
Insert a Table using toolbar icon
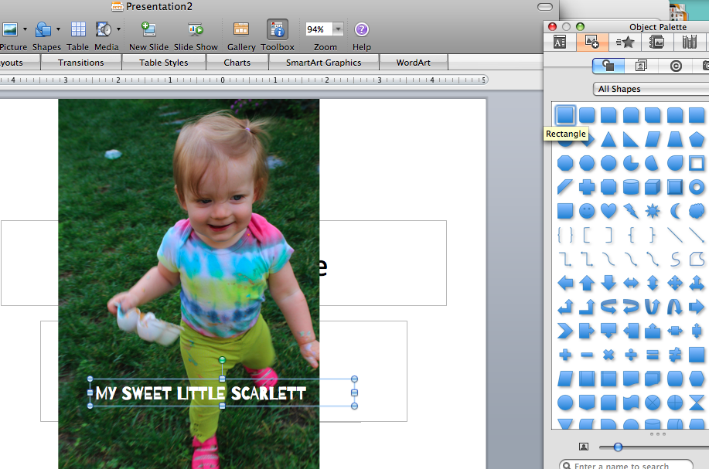click(78, 30)
